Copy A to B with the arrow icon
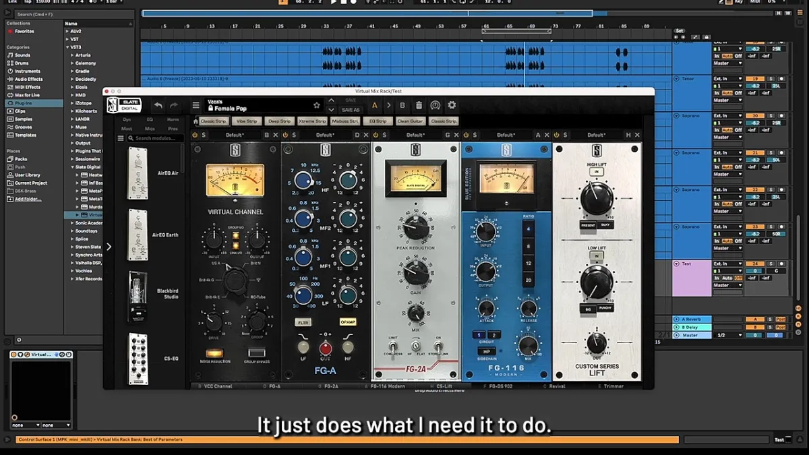This screenshot has width=809, height=455. point(388,105)
